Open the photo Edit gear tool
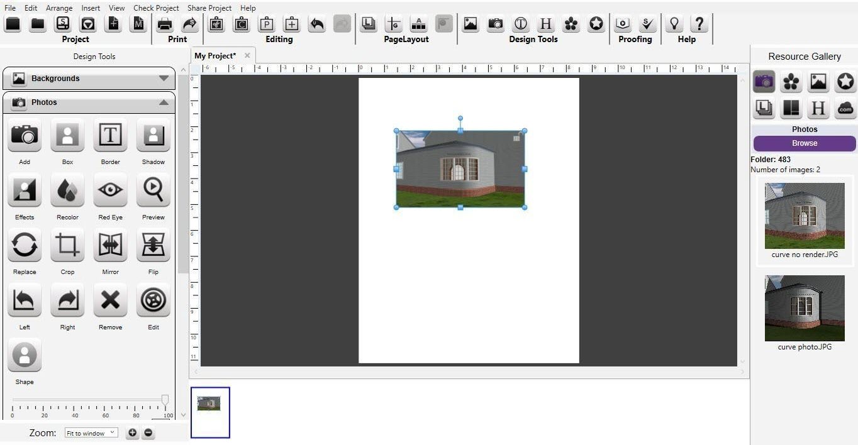Screen dimensions: 858x445 tap(153, 300)
